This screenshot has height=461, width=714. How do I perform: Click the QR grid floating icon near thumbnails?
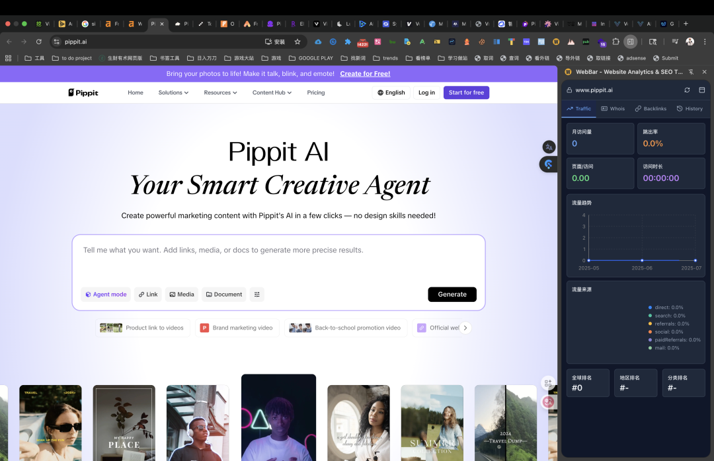(548, 383)
